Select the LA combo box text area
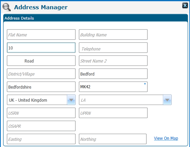190x147 pixels. point(121,100)
